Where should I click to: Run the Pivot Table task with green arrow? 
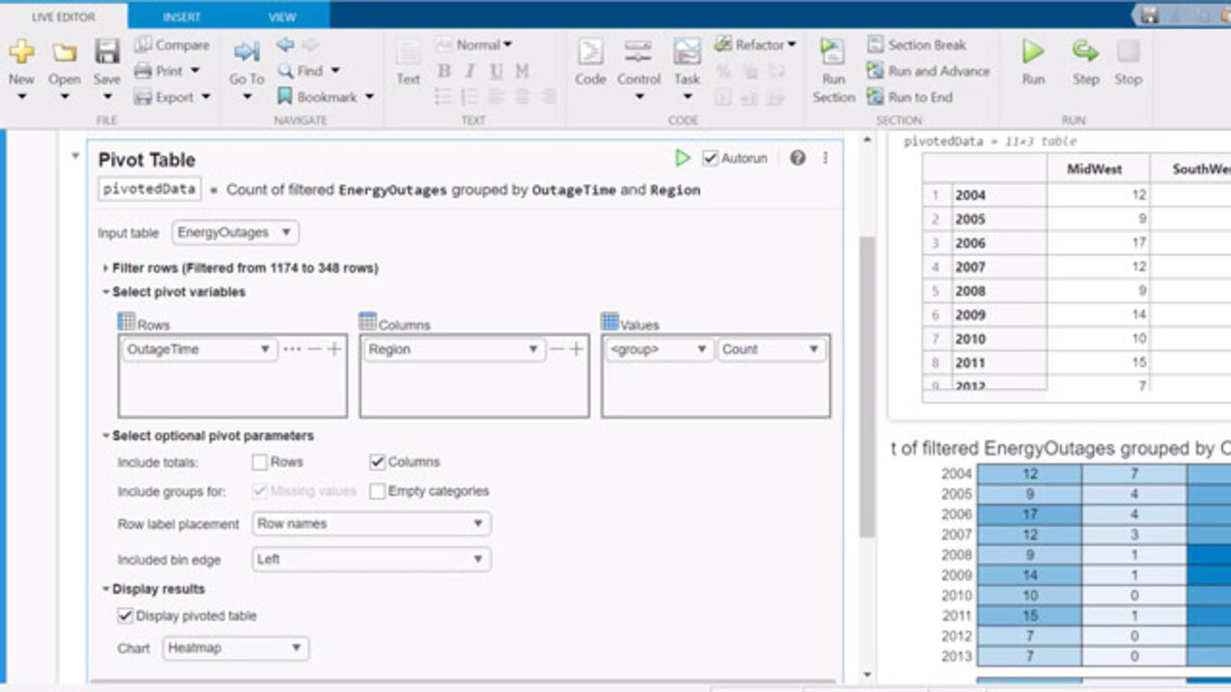[x=683, y=159]
